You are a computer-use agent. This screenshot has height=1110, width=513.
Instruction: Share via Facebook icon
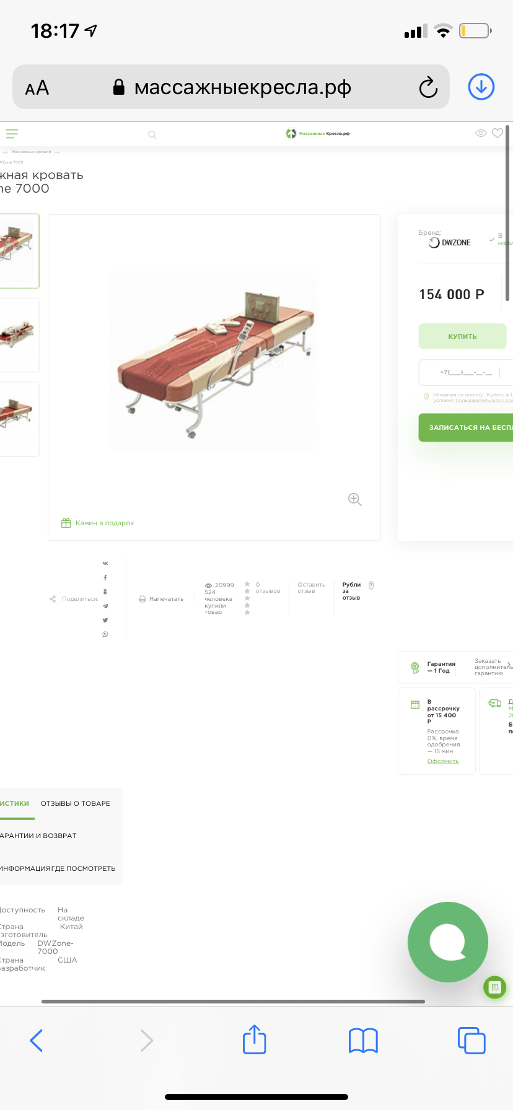point(105,577)
